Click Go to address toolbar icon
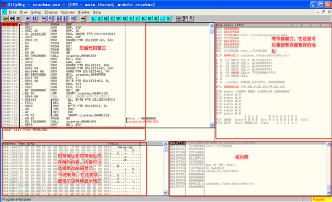This screenshot has height=202, width=332. click(83, 18)
